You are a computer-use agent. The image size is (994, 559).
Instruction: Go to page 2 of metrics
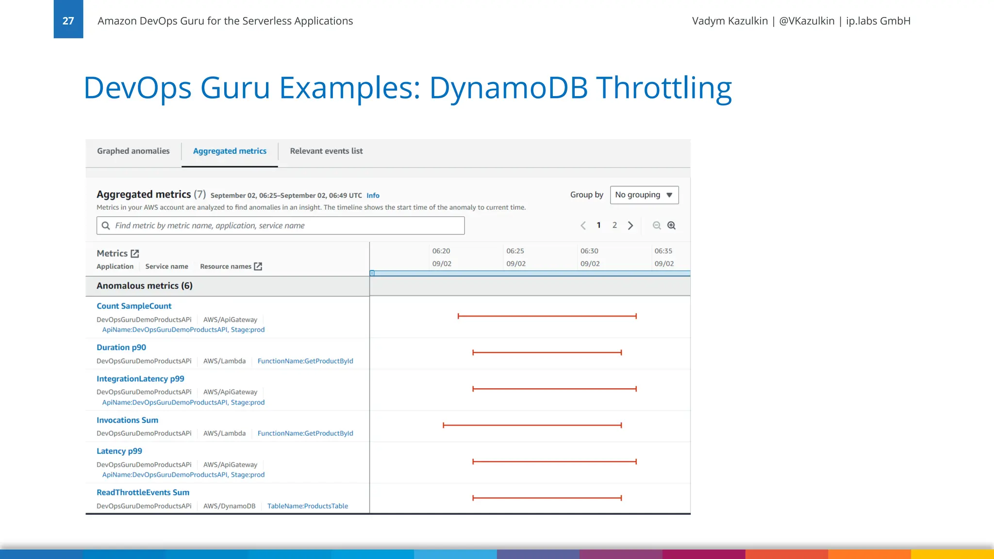tap(614, 225)
